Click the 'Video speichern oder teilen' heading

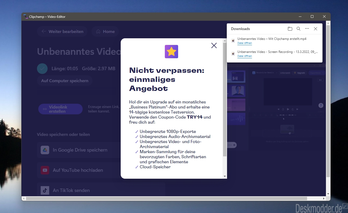[x=63, y=135]
